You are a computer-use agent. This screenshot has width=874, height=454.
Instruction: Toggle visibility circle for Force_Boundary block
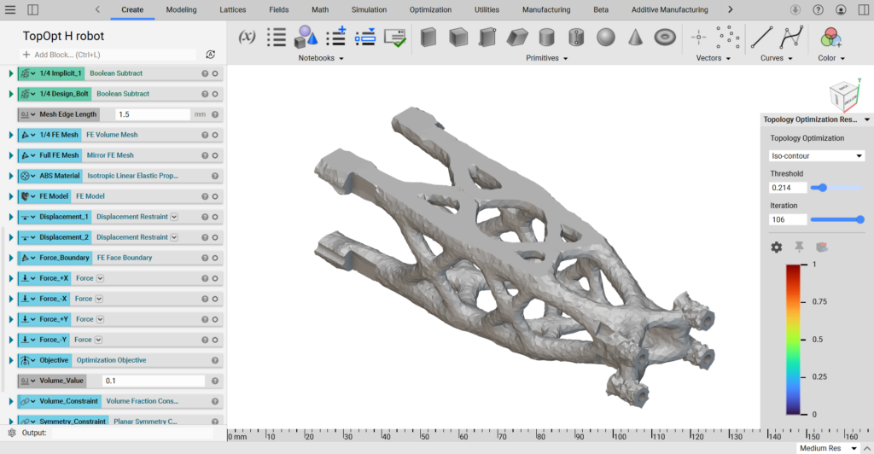(217, 258)
